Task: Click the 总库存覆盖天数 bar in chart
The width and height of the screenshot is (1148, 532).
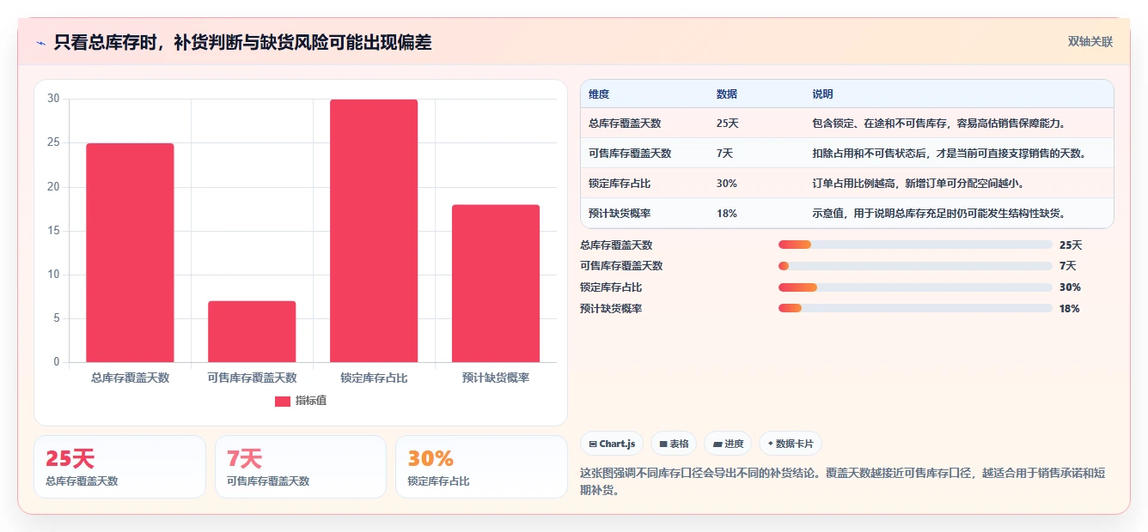Action: tap(130, 252)
